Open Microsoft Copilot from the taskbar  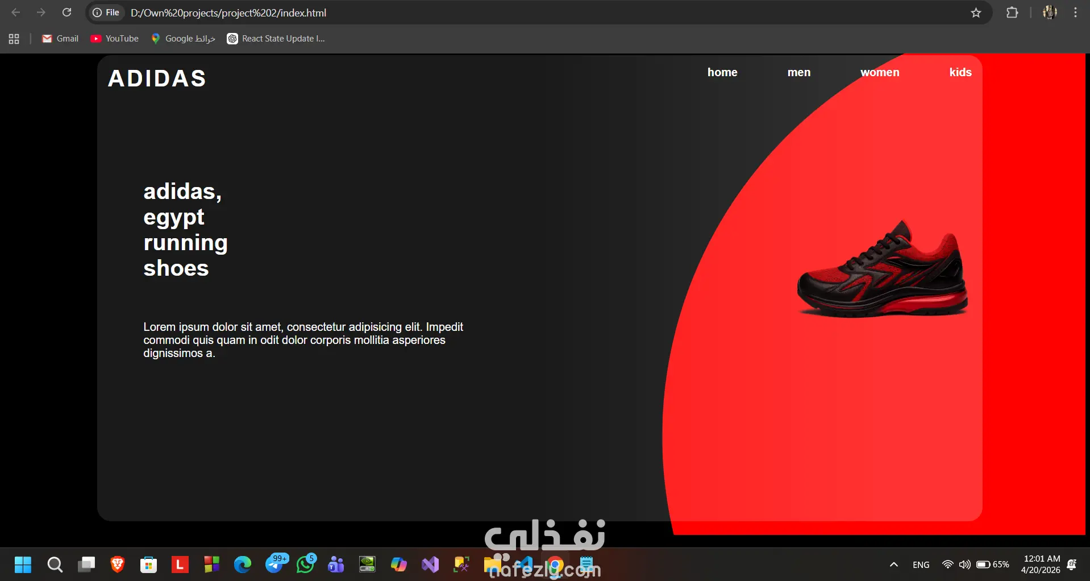[399, 565]
